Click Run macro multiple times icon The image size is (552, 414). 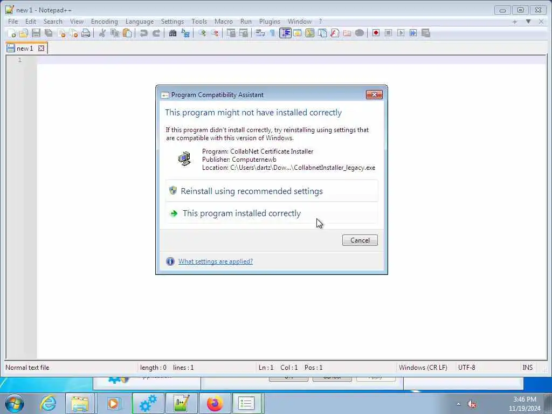pos(413,33)
